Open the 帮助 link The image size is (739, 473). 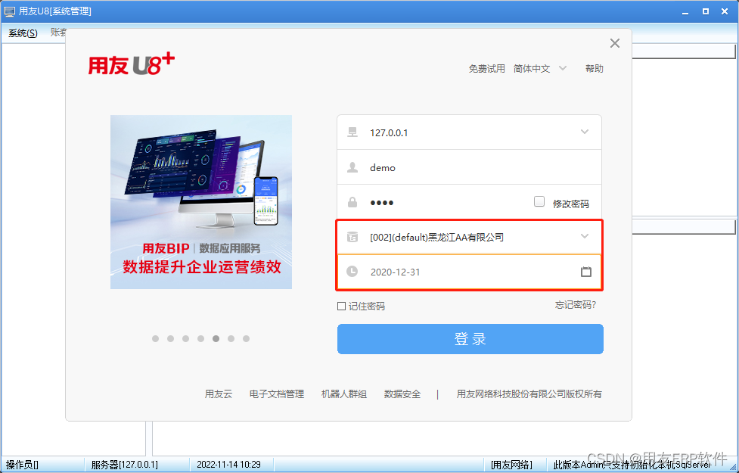(594, 68)
